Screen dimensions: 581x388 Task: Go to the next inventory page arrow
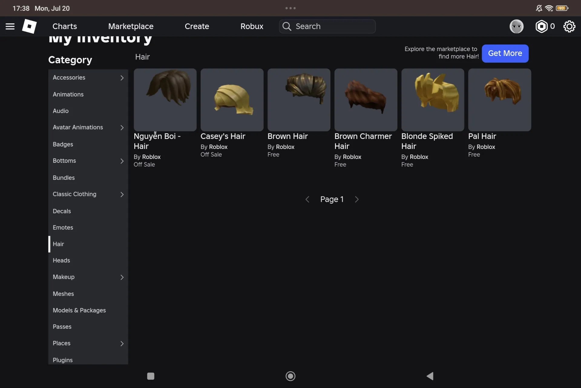(357, 199)
